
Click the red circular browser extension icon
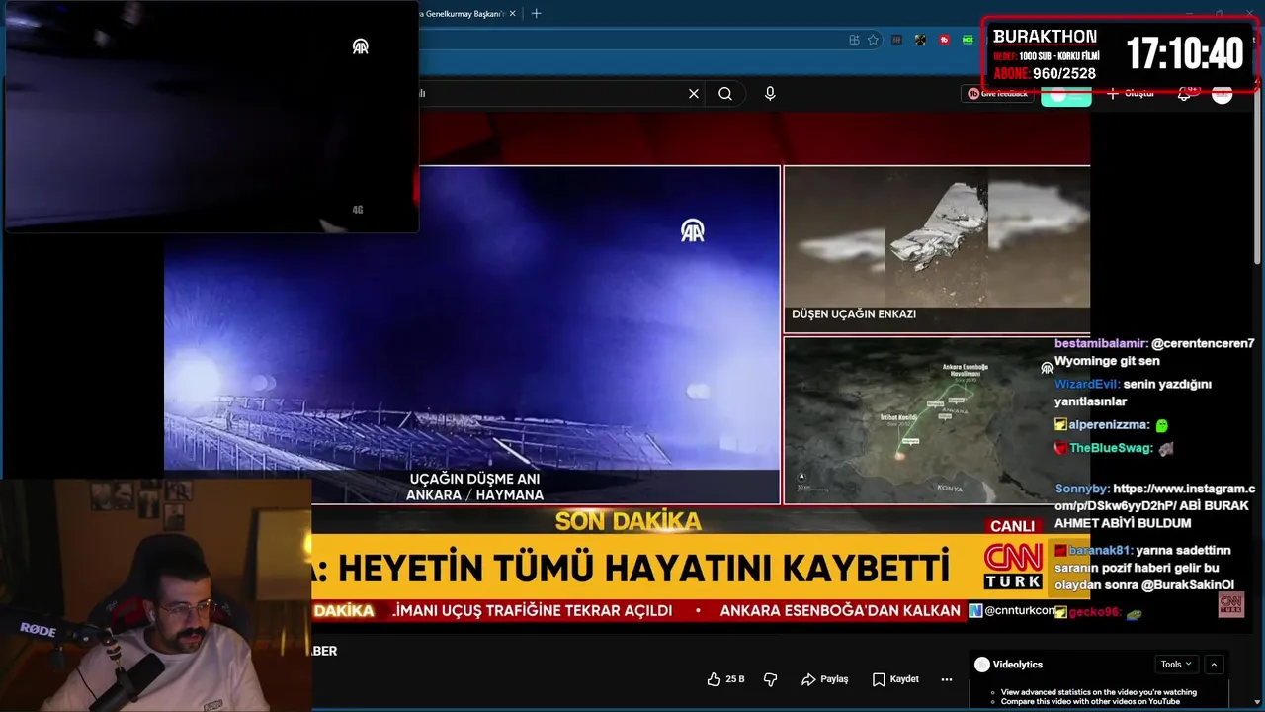(945, 40)
